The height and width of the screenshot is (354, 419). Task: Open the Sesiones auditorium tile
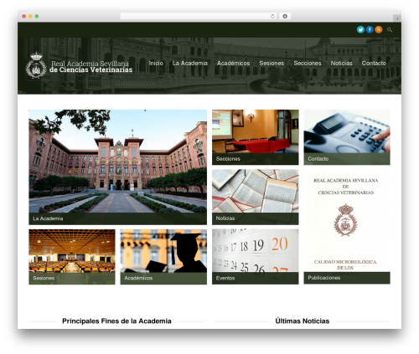coord(72,257)
